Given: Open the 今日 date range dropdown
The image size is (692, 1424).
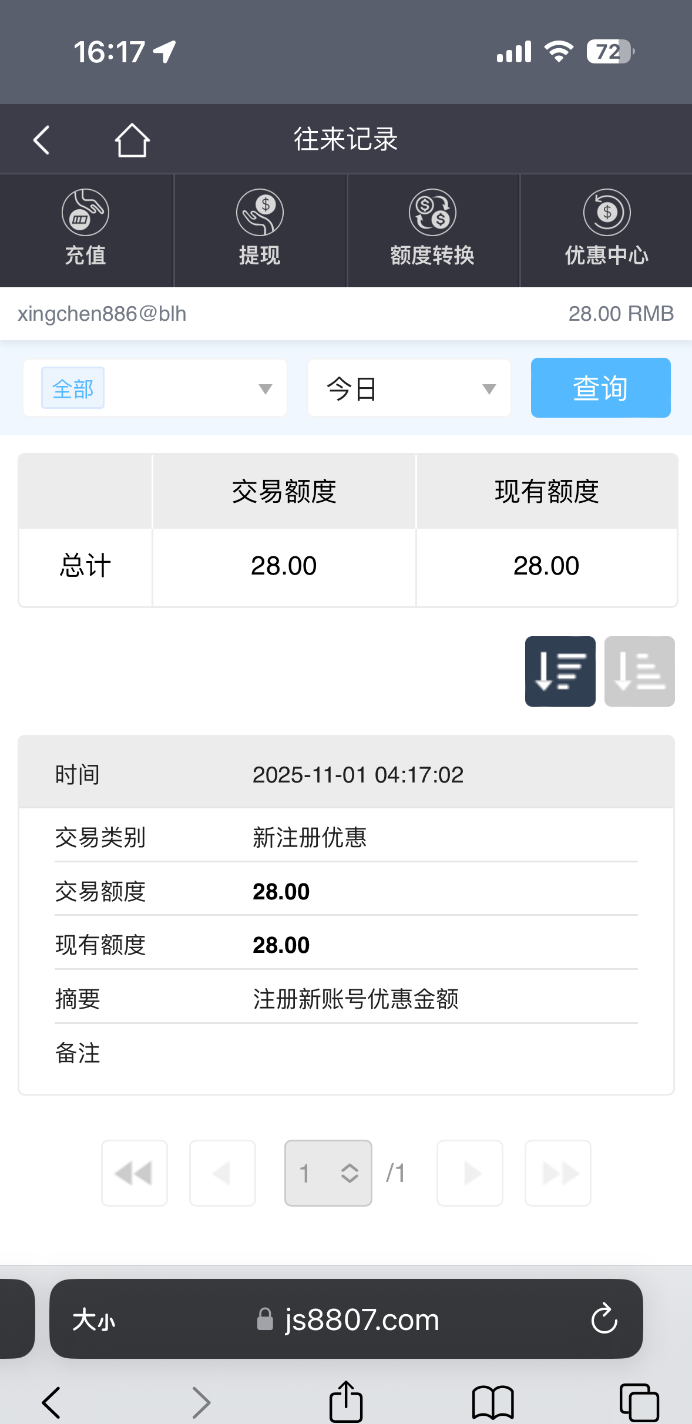Looking at the screenshot, I should coord(409,388).
